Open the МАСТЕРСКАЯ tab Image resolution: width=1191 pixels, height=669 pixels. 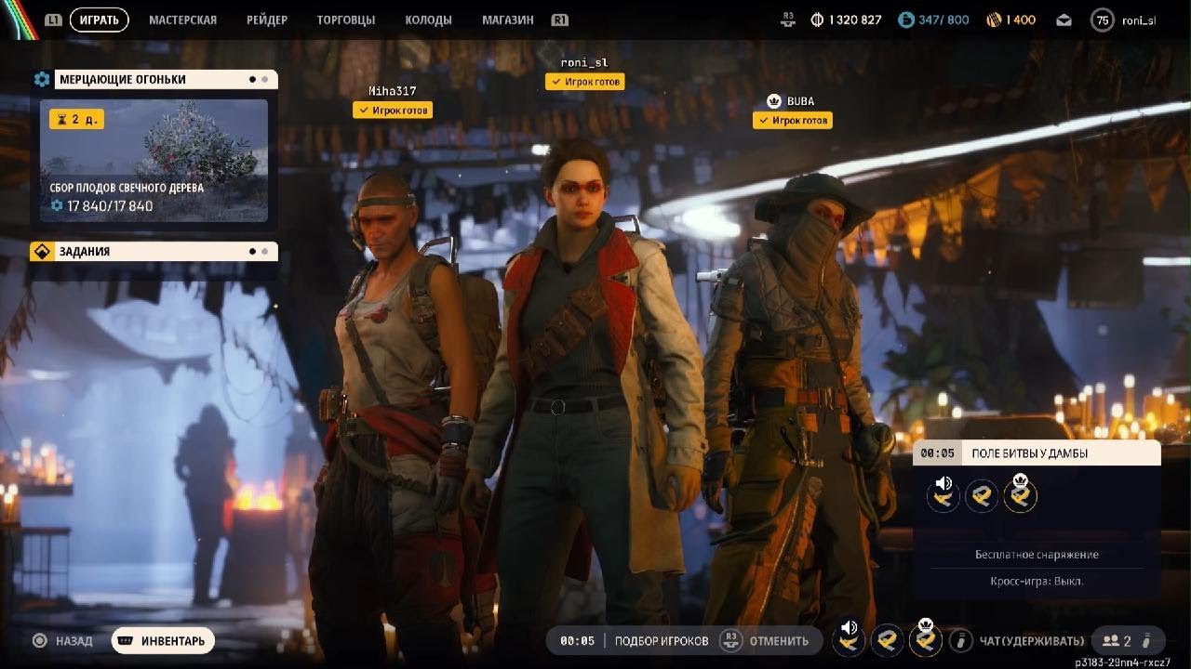point(182,20)
